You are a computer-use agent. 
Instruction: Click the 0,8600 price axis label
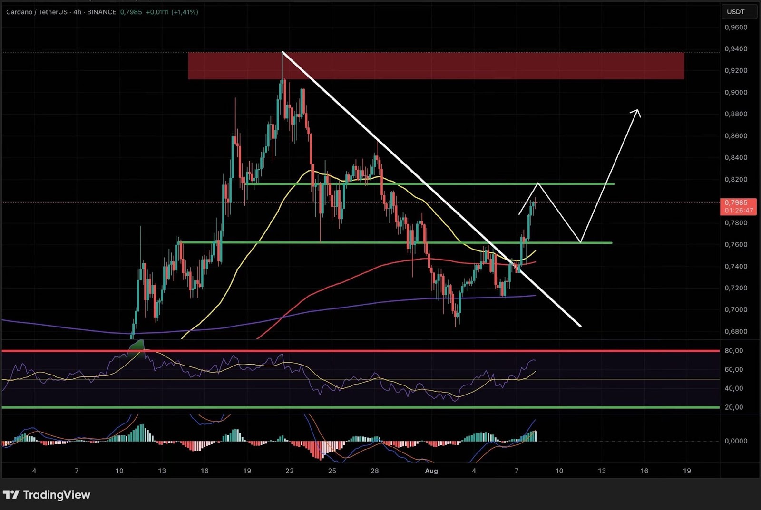point(736,136)
